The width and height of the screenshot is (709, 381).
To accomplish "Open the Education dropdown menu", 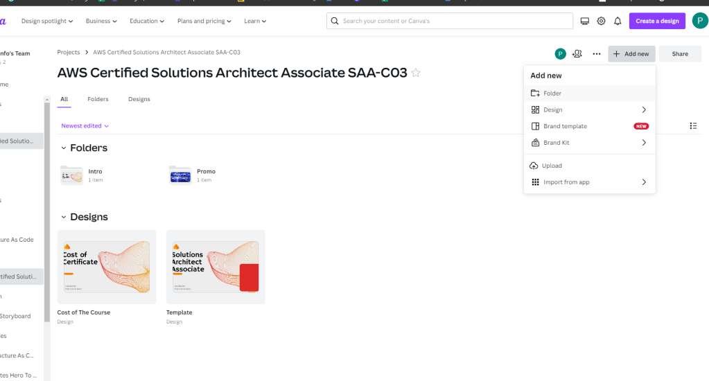I will point(147,21).
